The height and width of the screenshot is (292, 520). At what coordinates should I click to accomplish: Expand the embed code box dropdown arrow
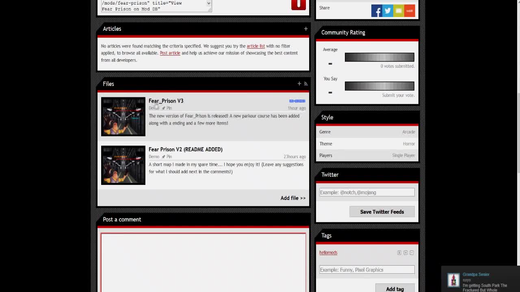tap(209, 3)
